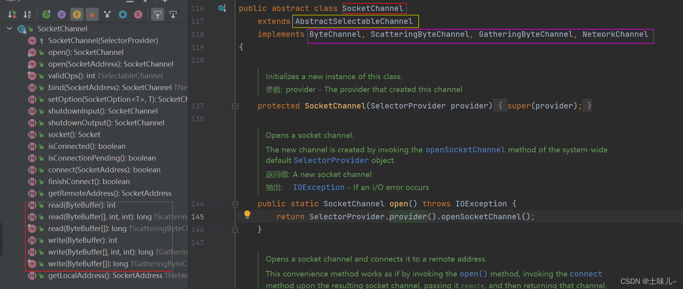Select SocketChannel(SelectorProvider) constructor in tree
This screenshot has height=289, width=683.
tap(103, 40)
